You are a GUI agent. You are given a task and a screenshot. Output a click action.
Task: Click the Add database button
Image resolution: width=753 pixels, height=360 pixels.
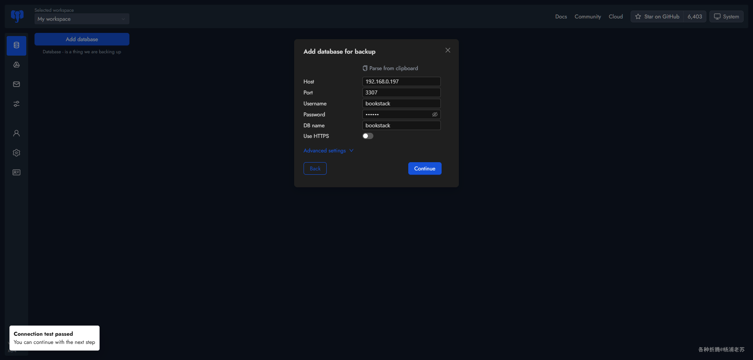pyautogui.click(x=82, y=39)
